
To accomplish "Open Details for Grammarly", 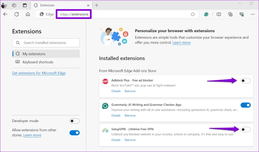I will tap(116, 116).
